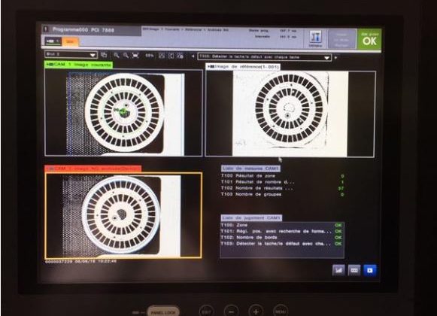Open the statistics chart icon
Viewport: 437px width, 316px height.
[x=338, y=270]
